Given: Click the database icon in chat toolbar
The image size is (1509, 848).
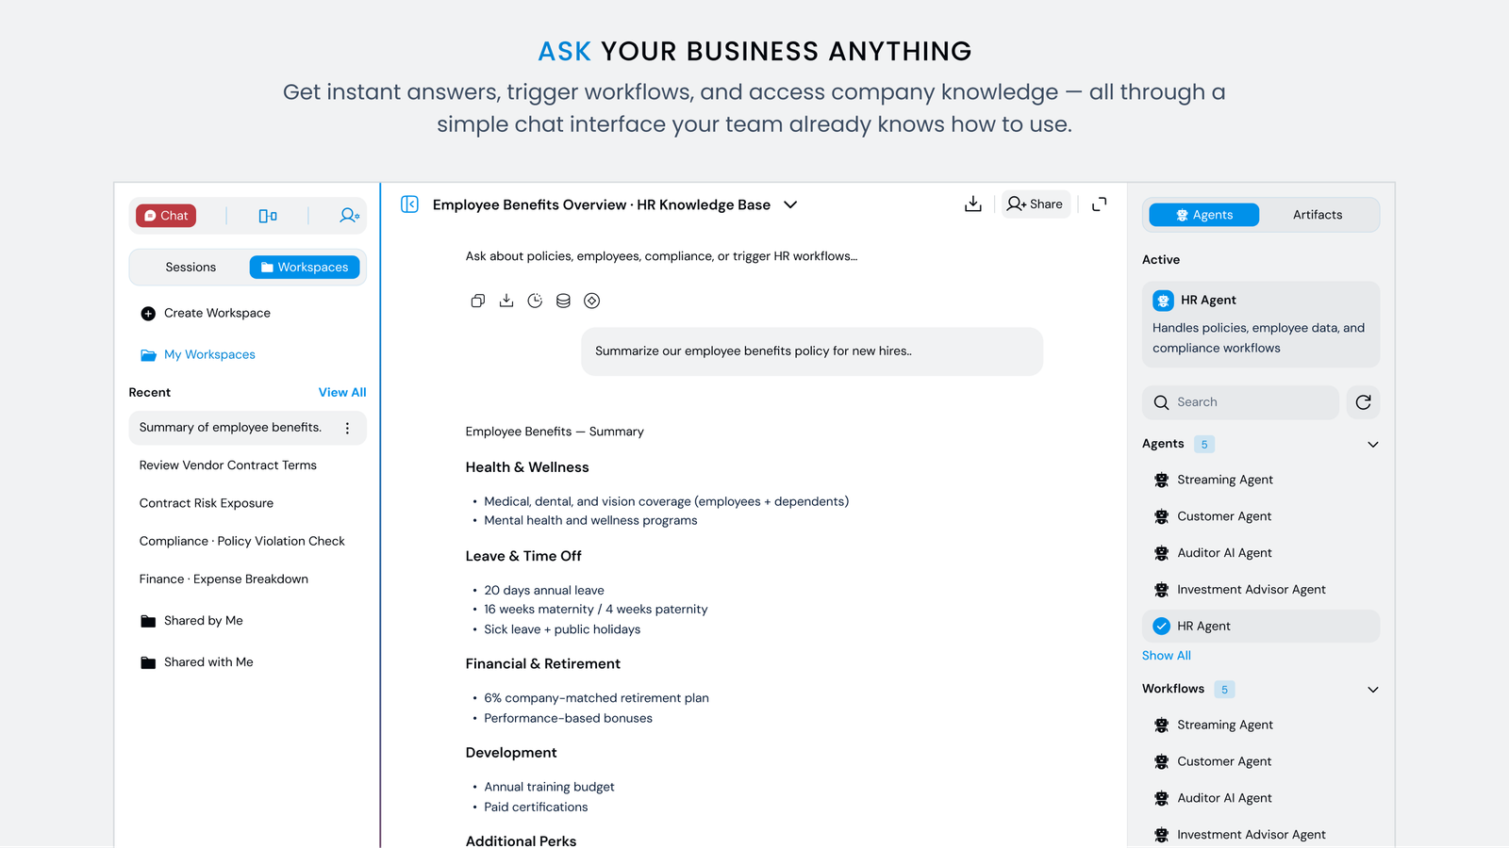Looking at the screenshot, I should tap(563, 301).
